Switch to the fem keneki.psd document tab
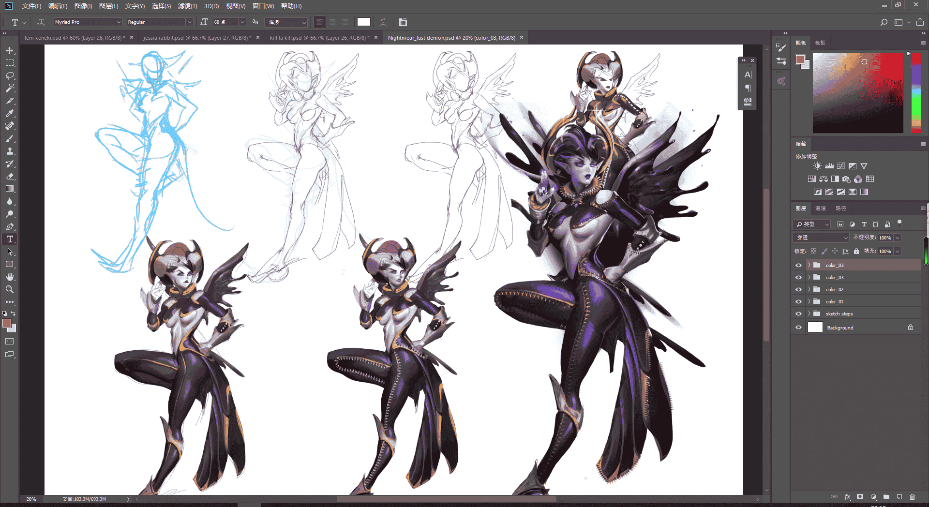Image resolution: width=929 pixels, height=507 pixels. 75,38
